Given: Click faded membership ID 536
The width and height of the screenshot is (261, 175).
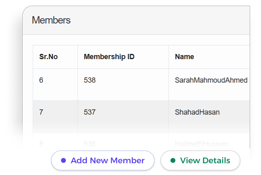Looking at the screenshot, I should click(x=90, y=143).
